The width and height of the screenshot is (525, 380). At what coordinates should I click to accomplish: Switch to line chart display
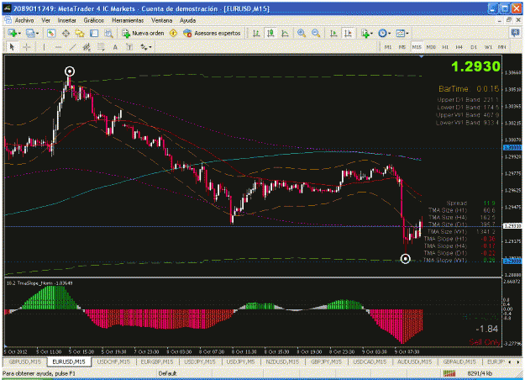[285, 33]
